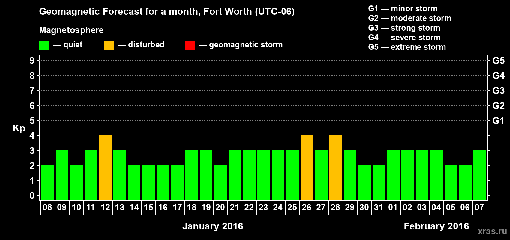This screenshot has width=510, height=240.
Task: Click the G3 label on right axis
Action: (499, 91)
